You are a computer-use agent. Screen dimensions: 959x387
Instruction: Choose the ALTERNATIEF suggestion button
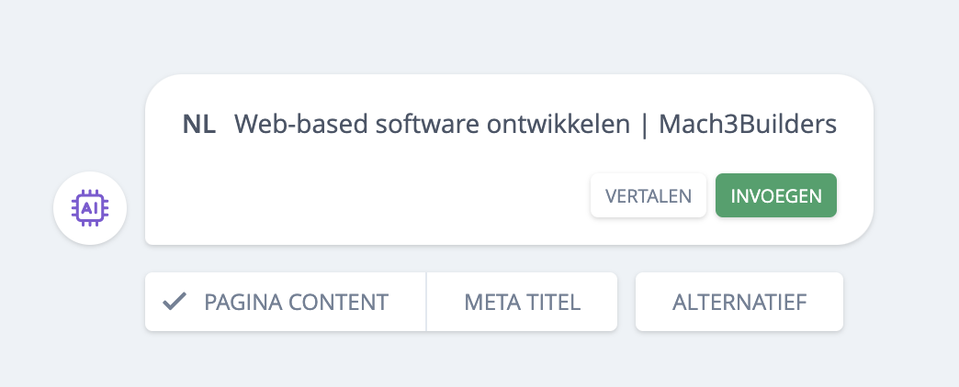(739, 302)
